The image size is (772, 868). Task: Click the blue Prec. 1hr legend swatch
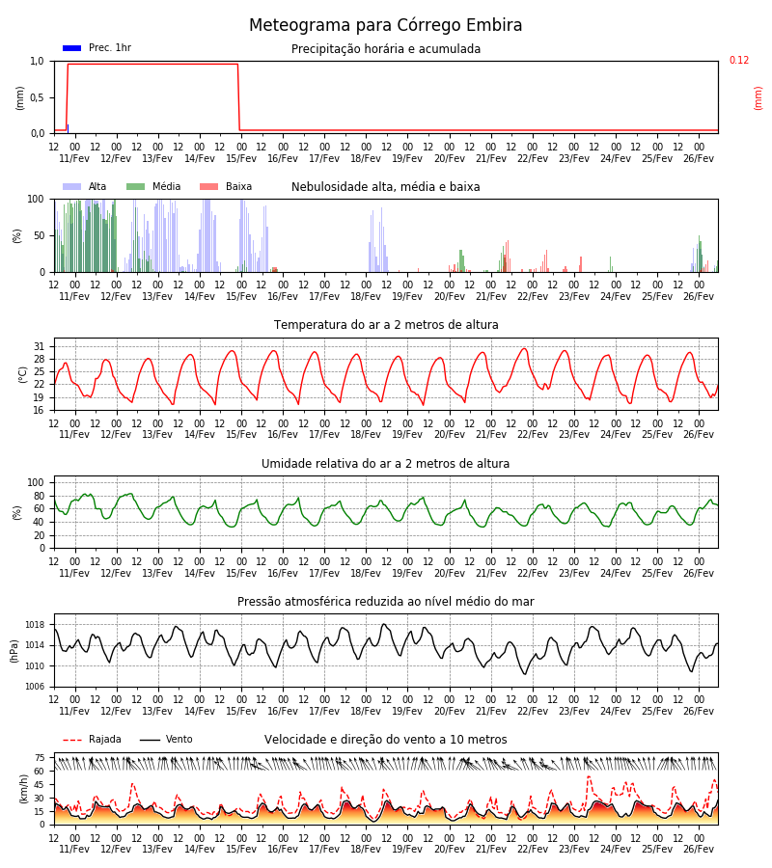click(72, 48)
